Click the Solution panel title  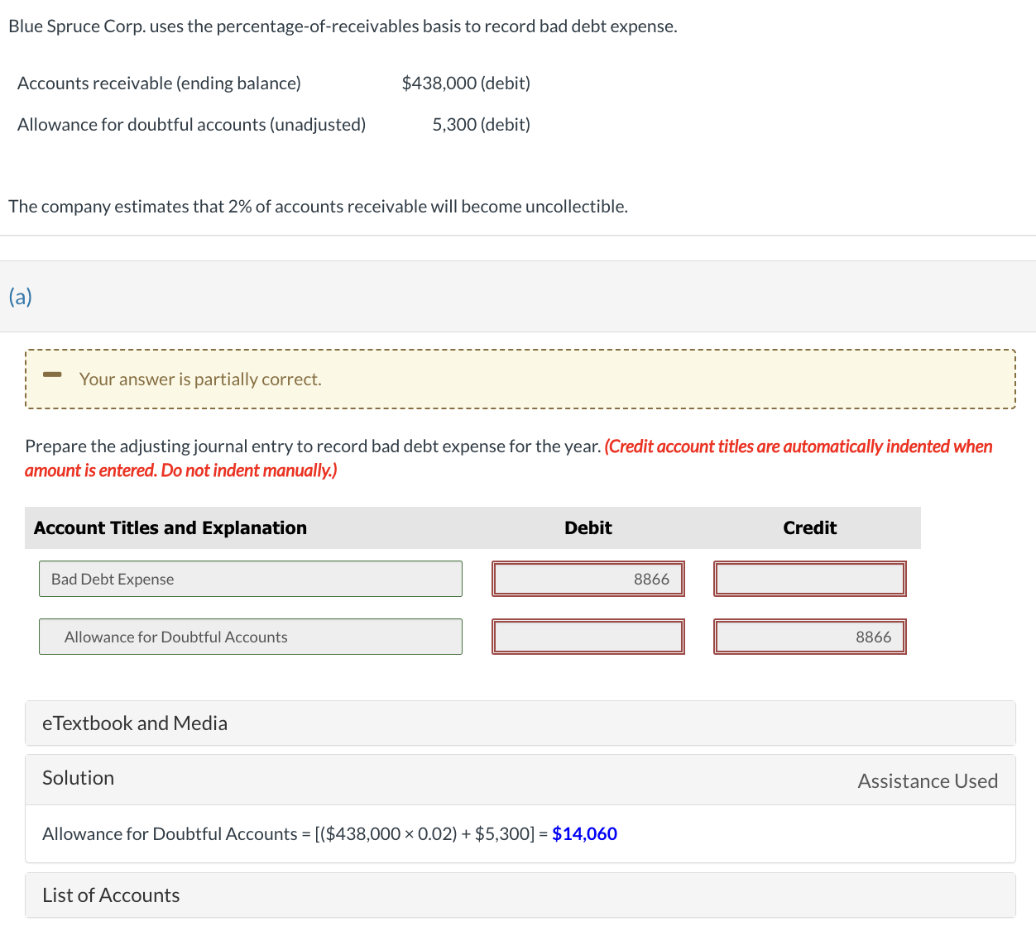coord(78,777)
